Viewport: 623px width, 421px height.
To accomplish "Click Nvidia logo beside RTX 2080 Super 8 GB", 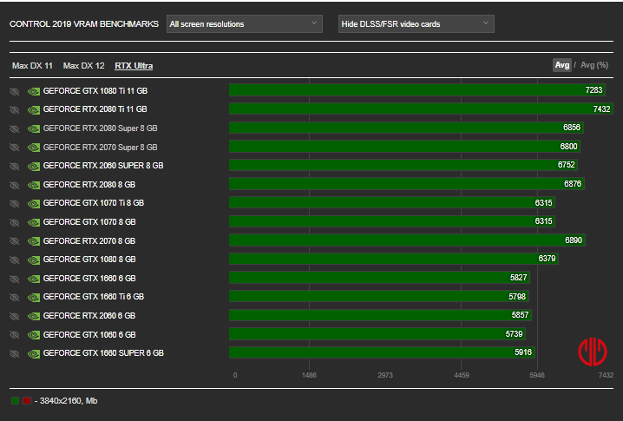I will (34, 129).
